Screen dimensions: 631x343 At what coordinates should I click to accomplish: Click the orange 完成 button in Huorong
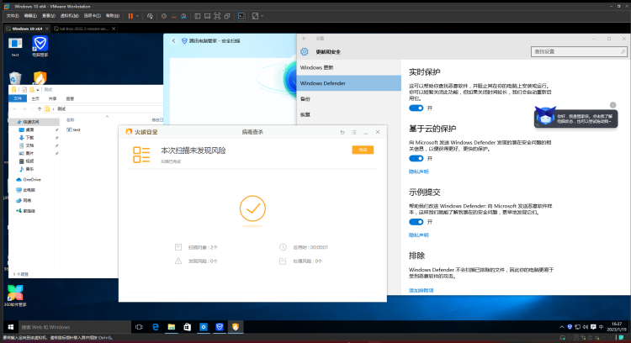click(x=363, y=150)
